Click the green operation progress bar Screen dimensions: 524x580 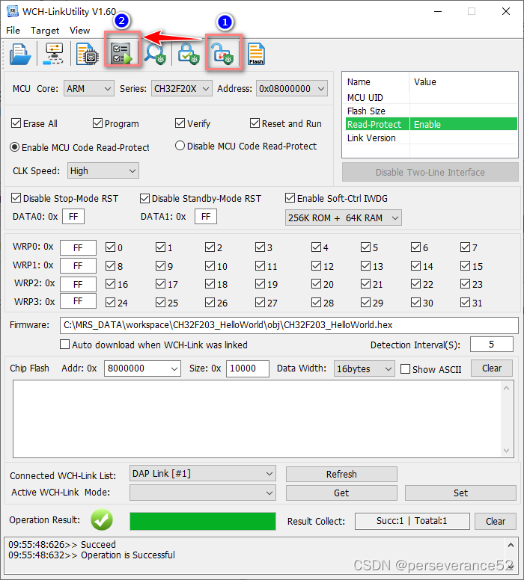pyautogui.click(x=203, y=521)
